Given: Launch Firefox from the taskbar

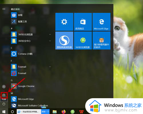Looking at the screenshot, I should [63, 112].
